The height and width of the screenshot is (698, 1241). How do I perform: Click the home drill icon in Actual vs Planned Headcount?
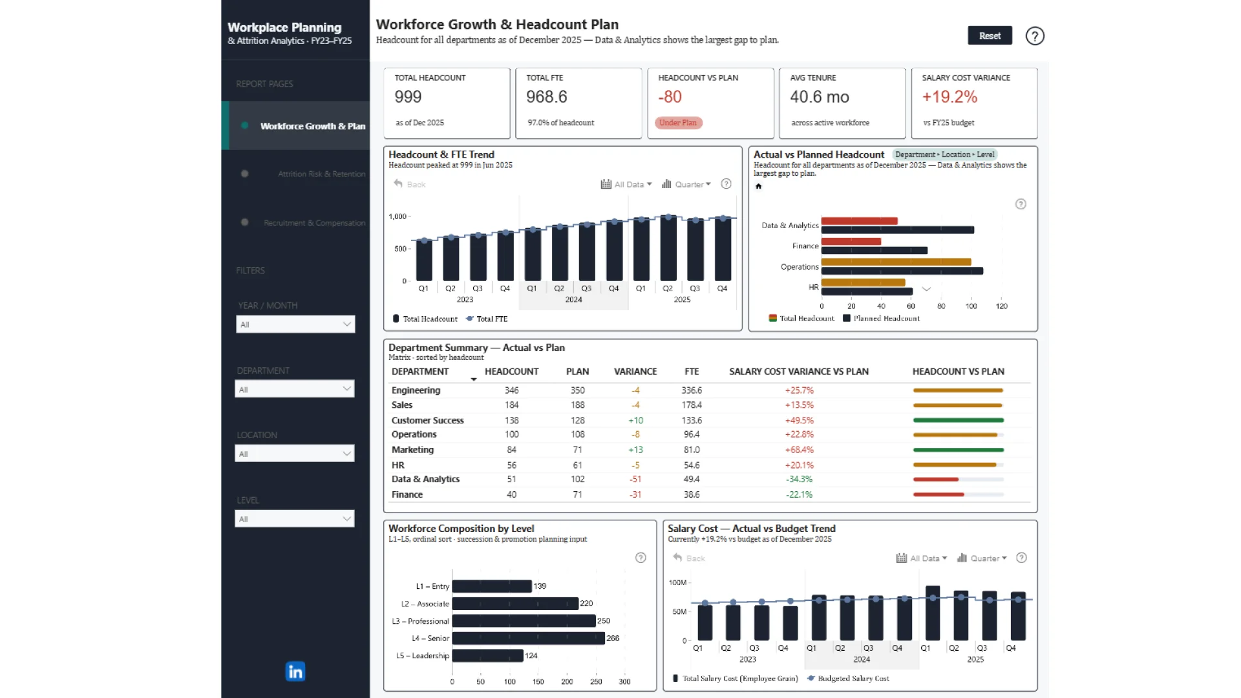759,186
